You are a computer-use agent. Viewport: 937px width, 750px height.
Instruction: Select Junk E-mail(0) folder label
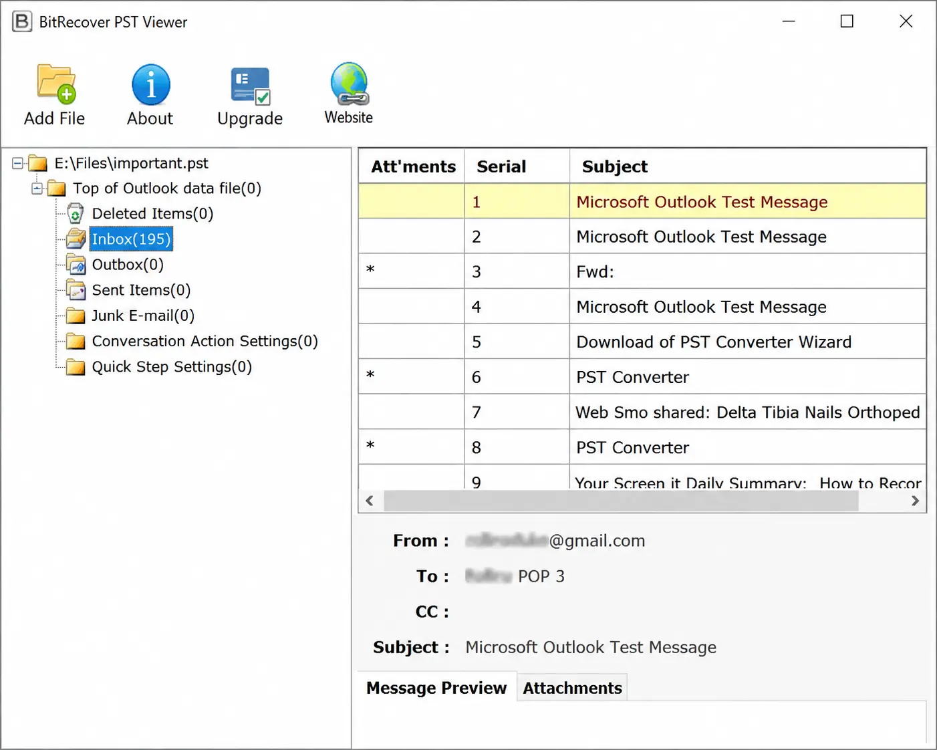143,316
